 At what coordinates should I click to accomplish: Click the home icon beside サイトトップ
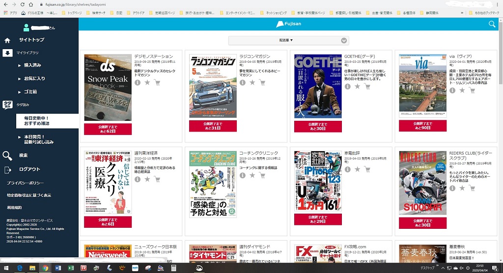[7, 40]
